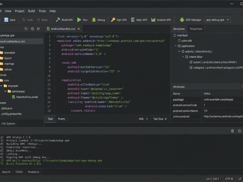Select data.json in the tree
The width and height of the screenshot is (243, 182).
point(7,108)
